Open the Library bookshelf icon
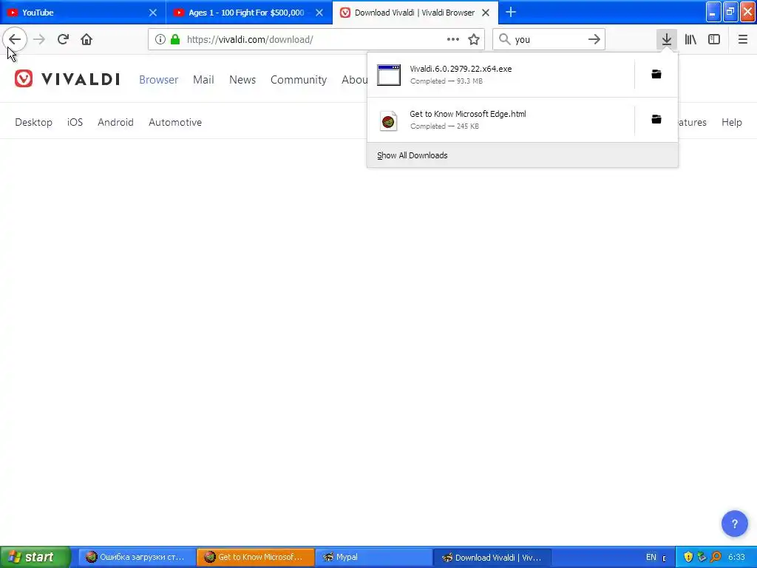 690,39
